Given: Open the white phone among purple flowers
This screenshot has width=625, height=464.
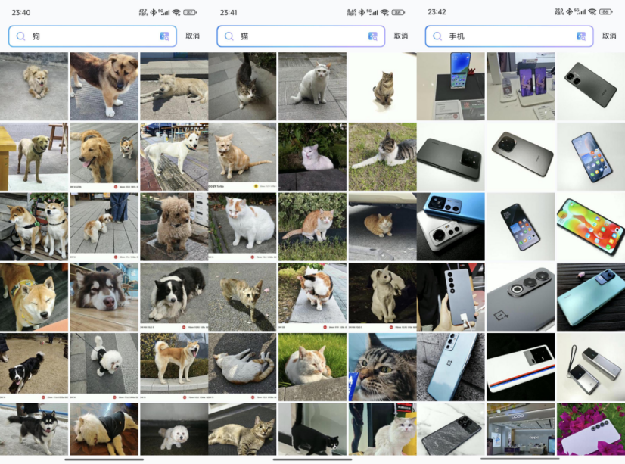Looking at the screenshot, I should (591, 429).
